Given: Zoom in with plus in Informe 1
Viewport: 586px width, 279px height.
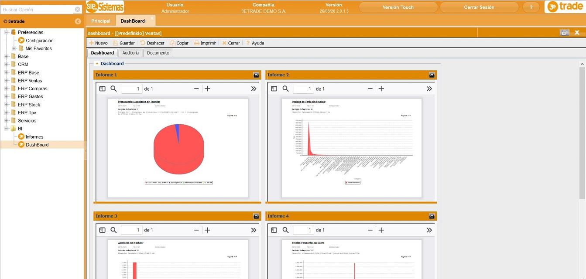Looking at the screenshot, I should coord(208,88).
